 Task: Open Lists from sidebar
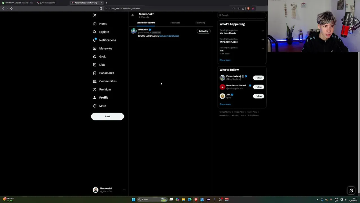click(x=99, y=65)
